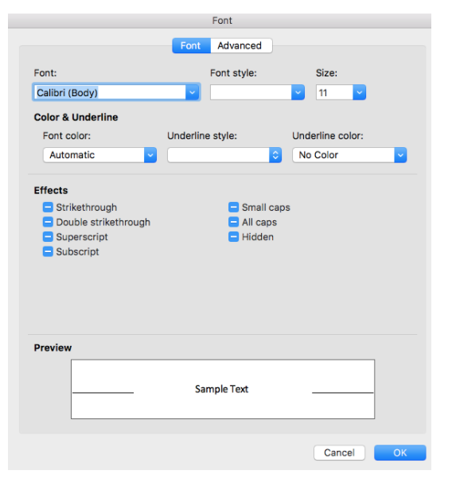
Task: Enable the Superscript checkbox
Action: pyautogui.click(x=48, y=237)
